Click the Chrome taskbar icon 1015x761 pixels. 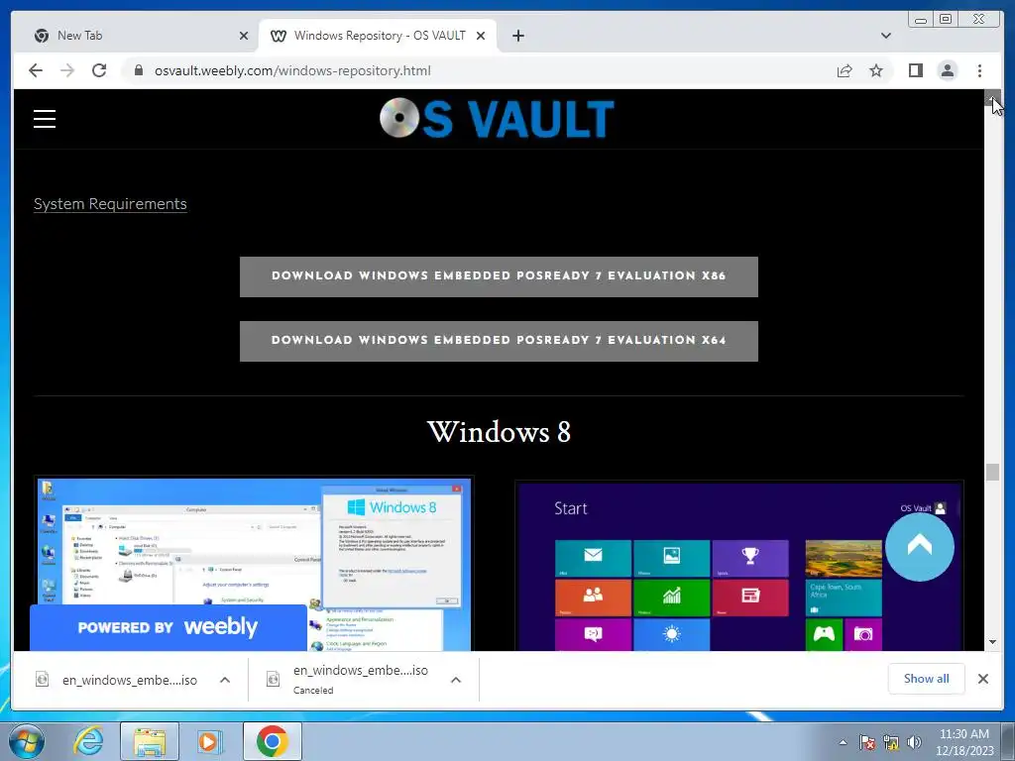[272, 741]
